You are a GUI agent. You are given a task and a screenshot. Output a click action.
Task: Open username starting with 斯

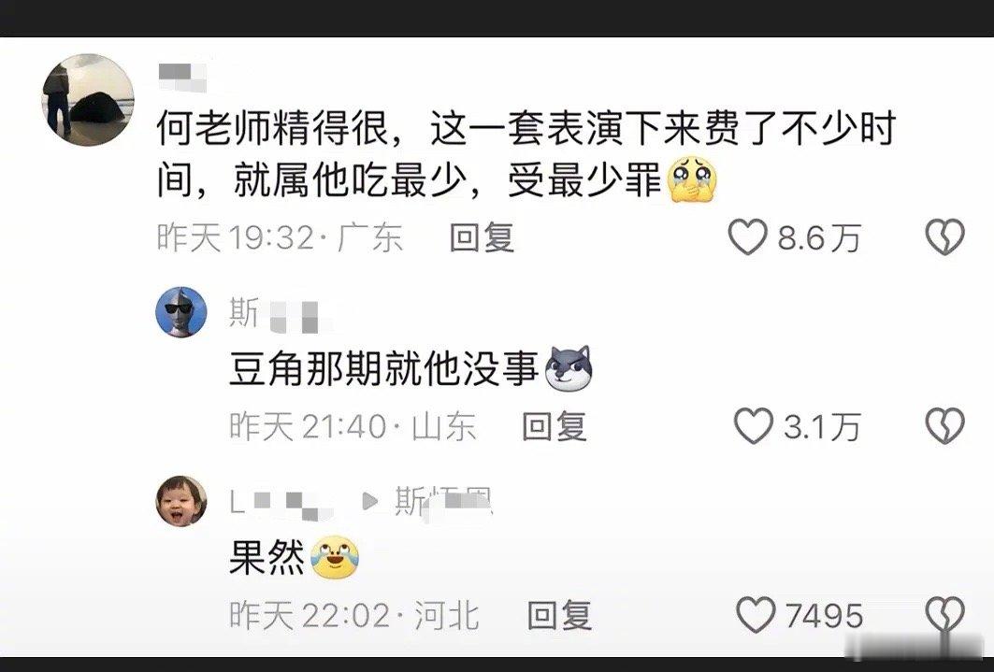coord(281,314)
